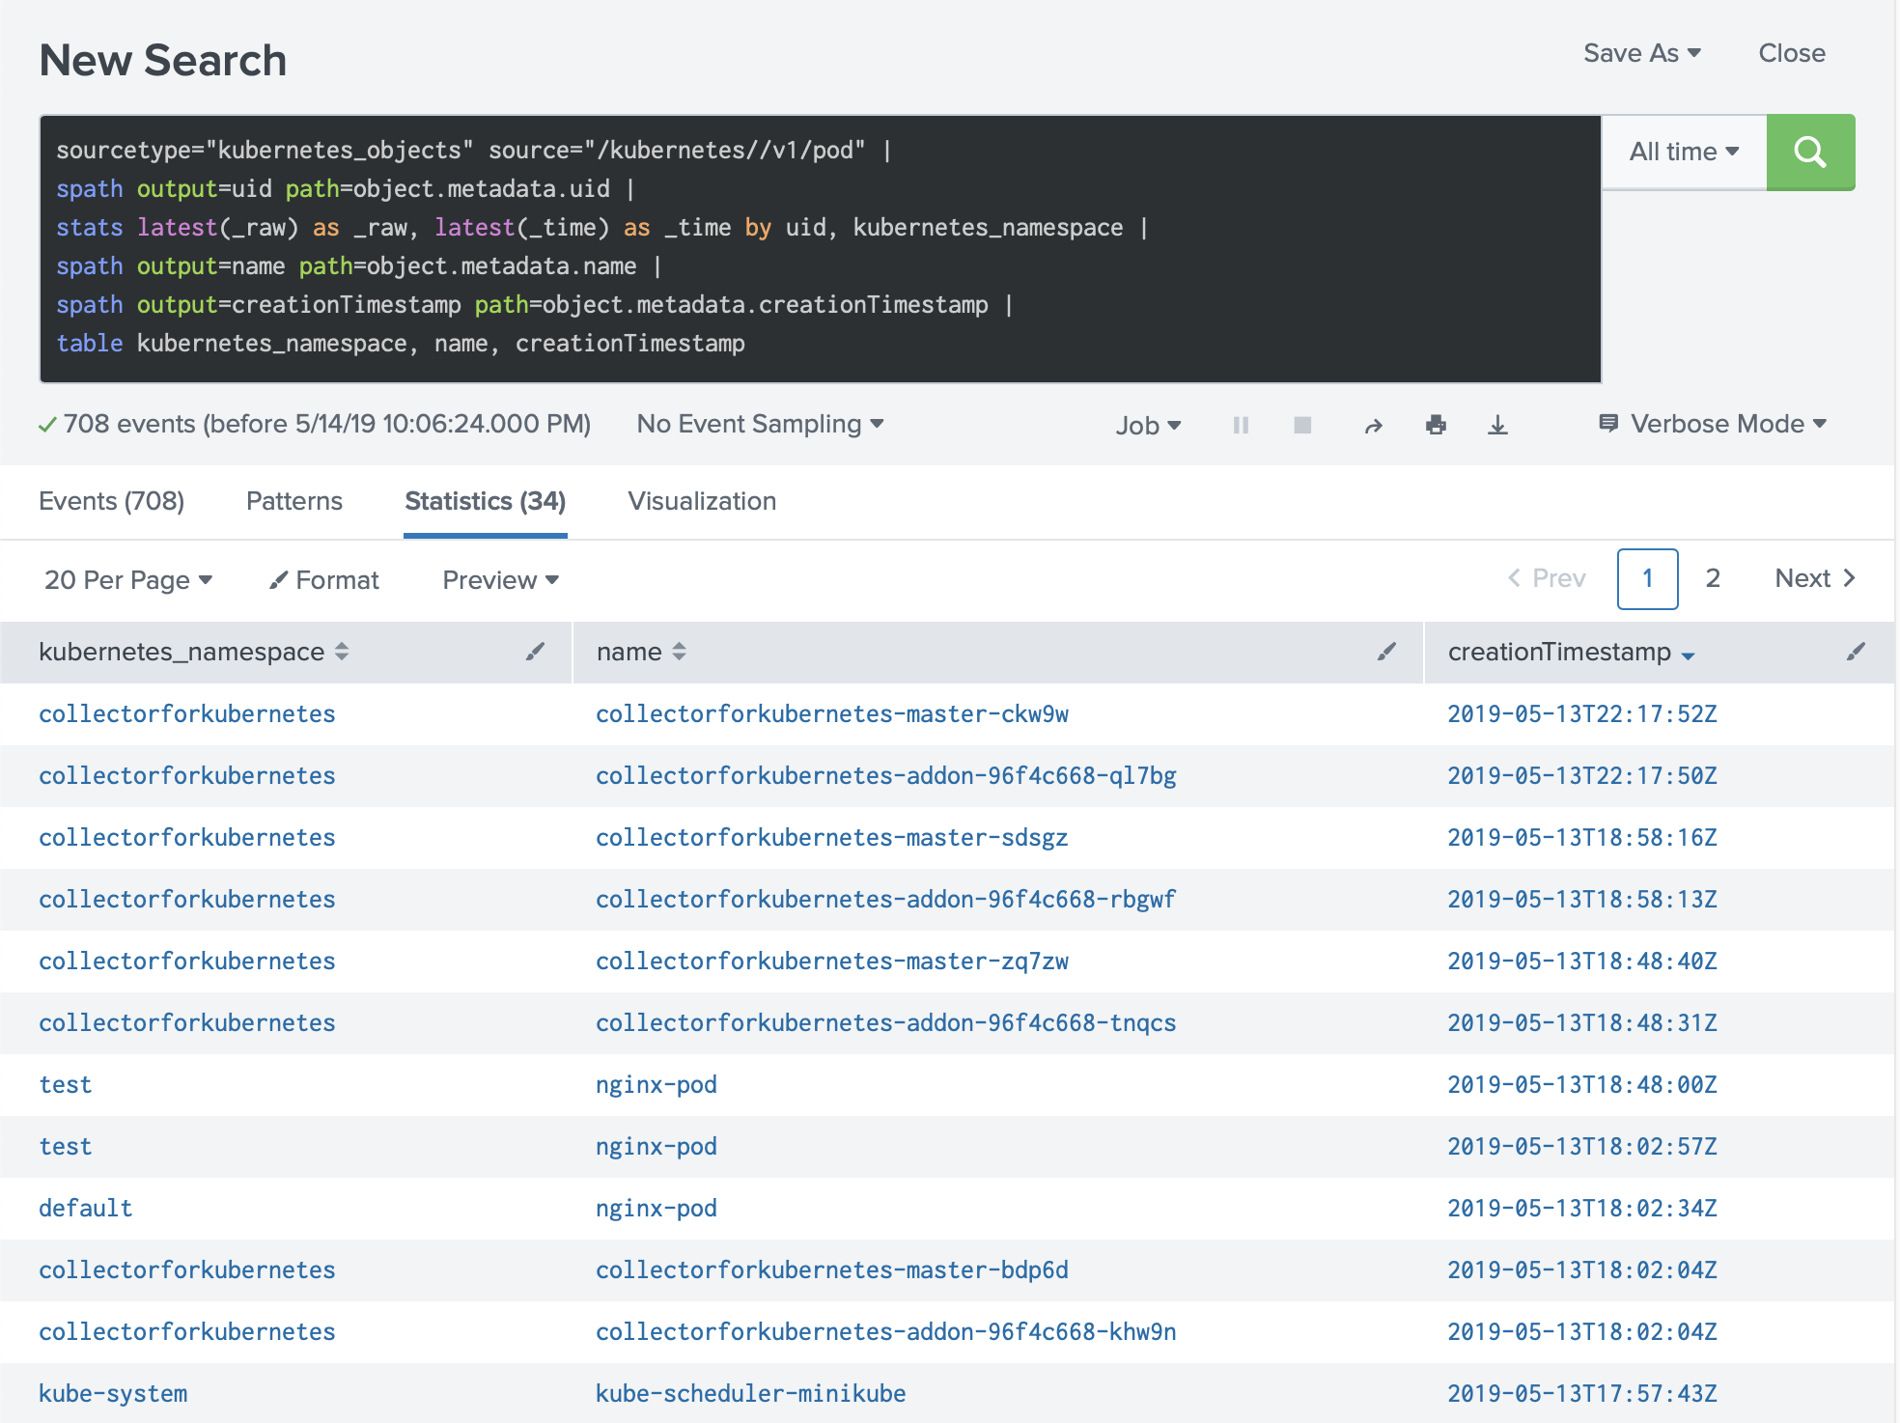Go to Next results page
This screenshot has width=1900, height=1423.
1815,578
